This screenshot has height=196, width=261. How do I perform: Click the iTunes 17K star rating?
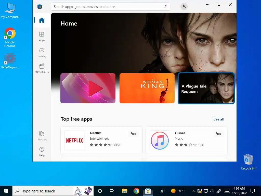click(x=189, y=145)
